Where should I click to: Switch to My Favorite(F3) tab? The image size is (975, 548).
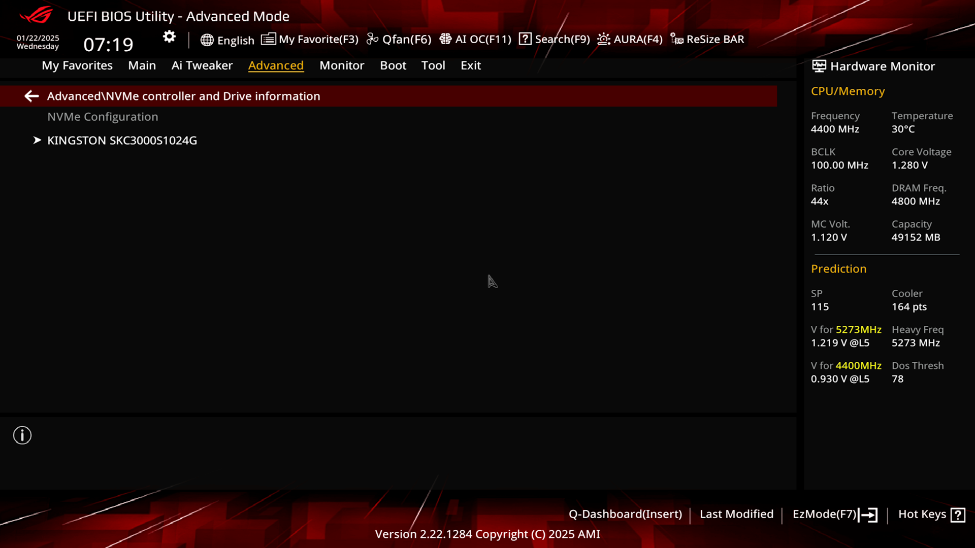310,39
